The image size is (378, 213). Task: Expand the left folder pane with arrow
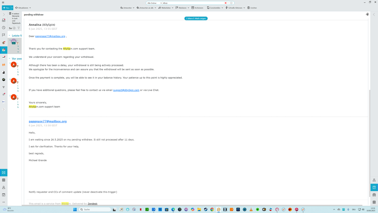(x=4, y=15)
